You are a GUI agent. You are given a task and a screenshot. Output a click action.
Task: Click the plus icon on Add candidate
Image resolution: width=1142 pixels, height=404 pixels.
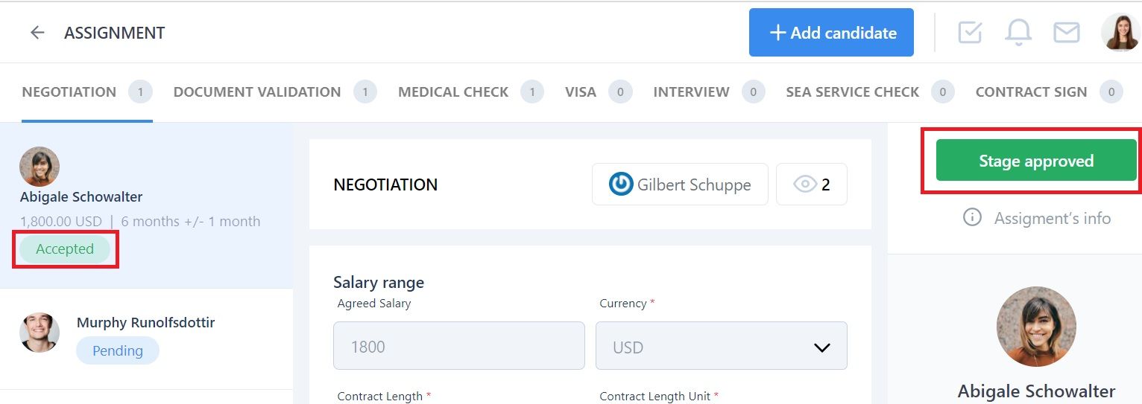[777, 33]
